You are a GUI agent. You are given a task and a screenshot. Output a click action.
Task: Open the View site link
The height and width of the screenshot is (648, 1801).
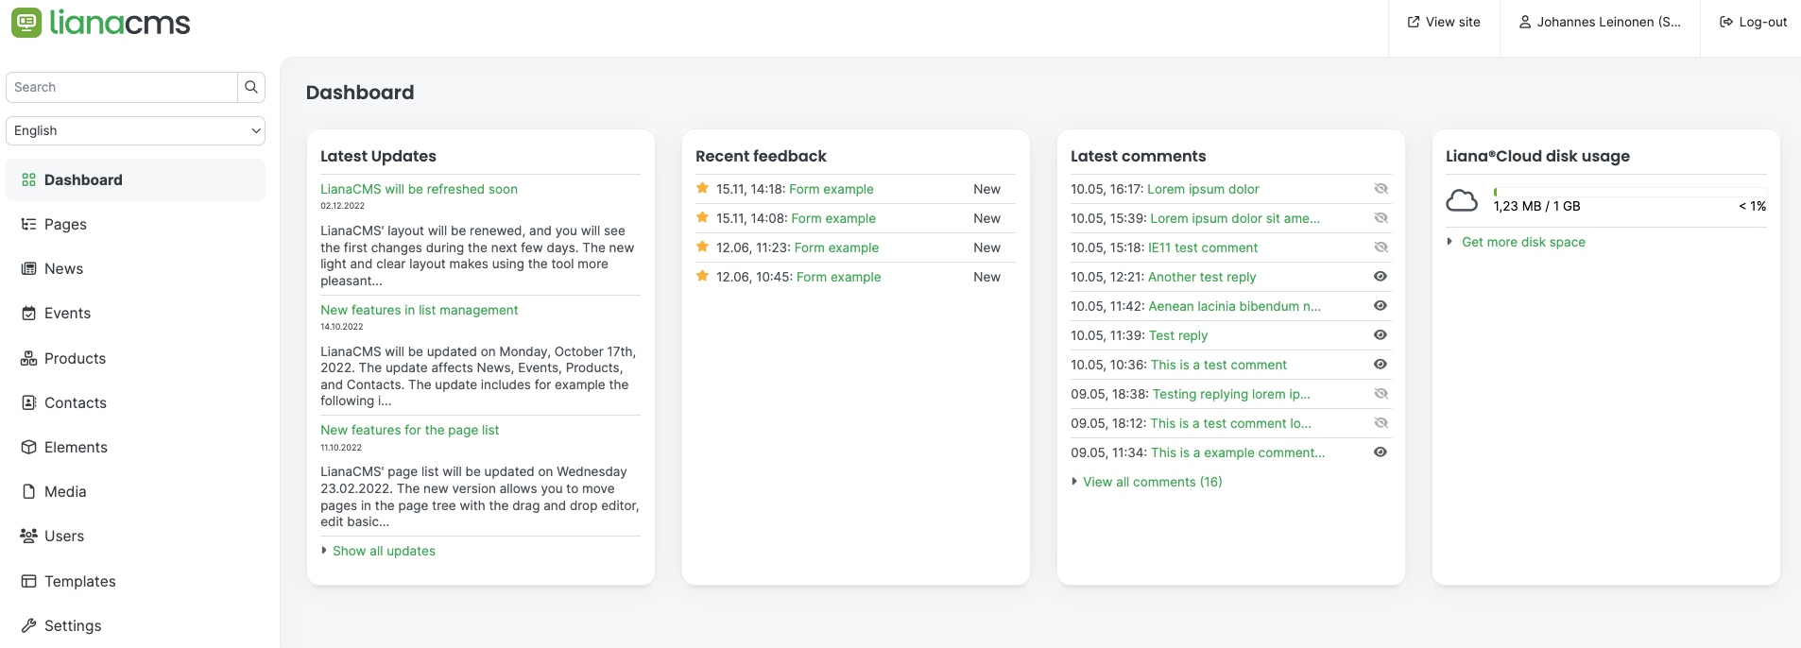[x=1444, y=22]
